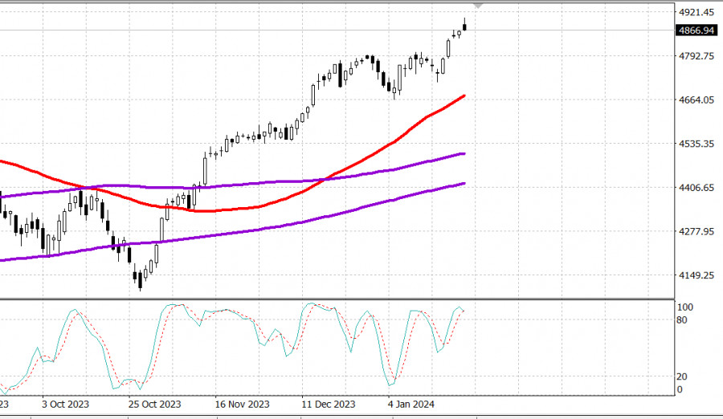The width and height of the screenshot is (723, 419).
Task: Click the 25 Oct 2023 date label
Action: coord(154,405)
